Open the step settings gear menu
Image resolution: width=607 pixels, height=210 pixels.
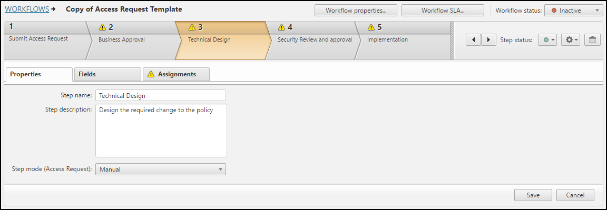[571, 40]
